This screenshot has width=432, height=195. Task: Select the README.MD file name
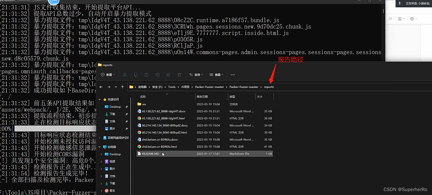tap(150, 154)
